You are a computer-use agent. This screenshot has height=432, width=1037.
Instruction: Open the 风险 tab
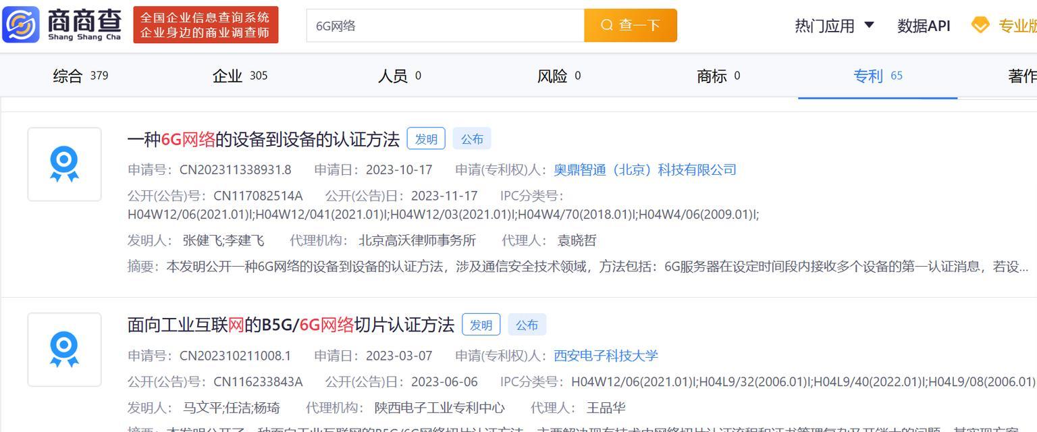point(558,76)
